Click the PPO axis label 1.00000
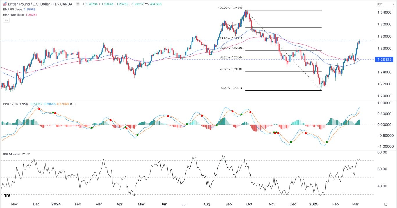Screen dimensions: 397x208 [384, 103]
